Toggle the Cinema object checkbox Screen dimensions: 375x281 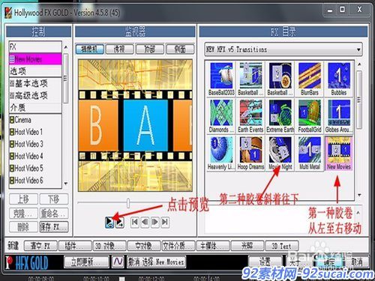[12, 120]
